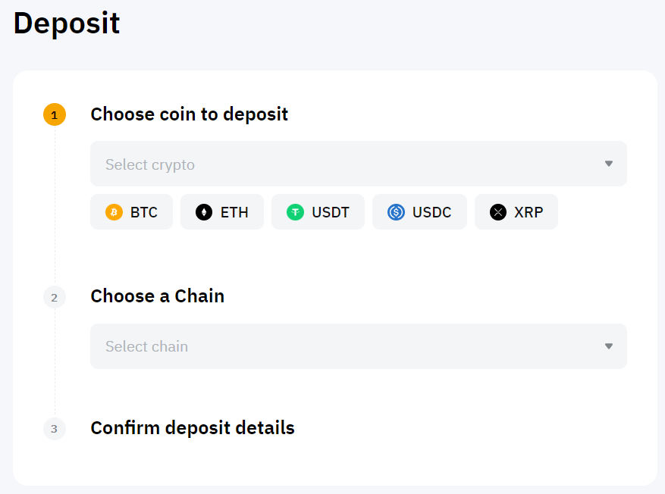The width and height of the screenshot is (665, 494).
Task: Click the step 3 circle indicator
Action: (55, 429)
